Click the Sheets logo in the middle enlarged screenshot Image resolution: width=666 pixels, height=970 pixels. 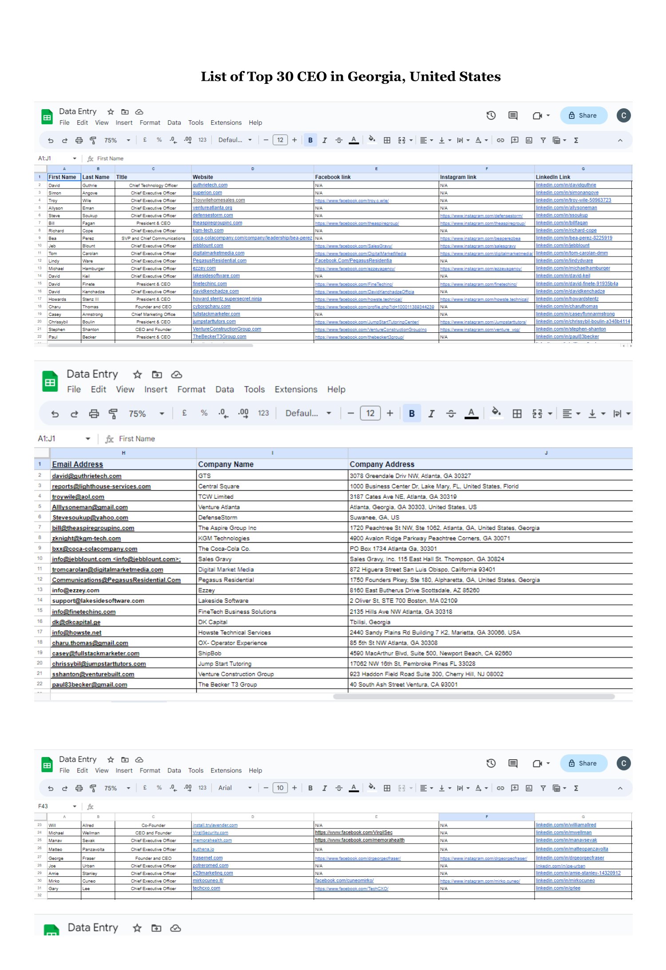[x=50, y=382]
